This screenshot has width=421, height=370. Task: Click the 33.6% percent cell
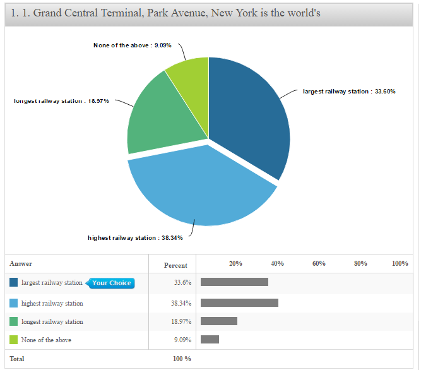point(182,282)
